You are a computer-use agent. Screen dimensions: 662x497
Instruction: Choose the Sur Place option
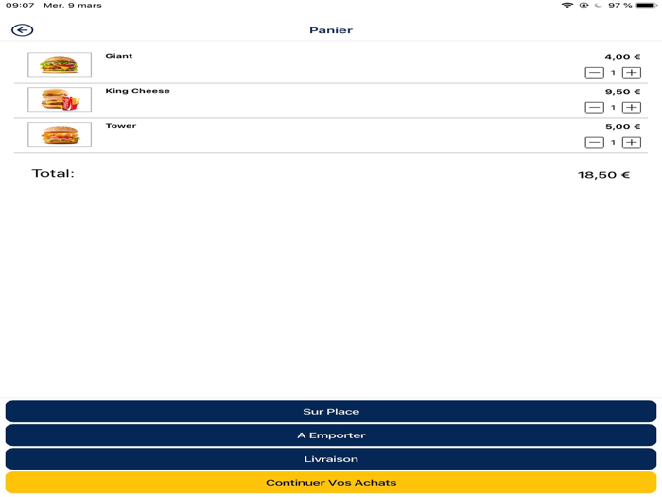[331, 412]
